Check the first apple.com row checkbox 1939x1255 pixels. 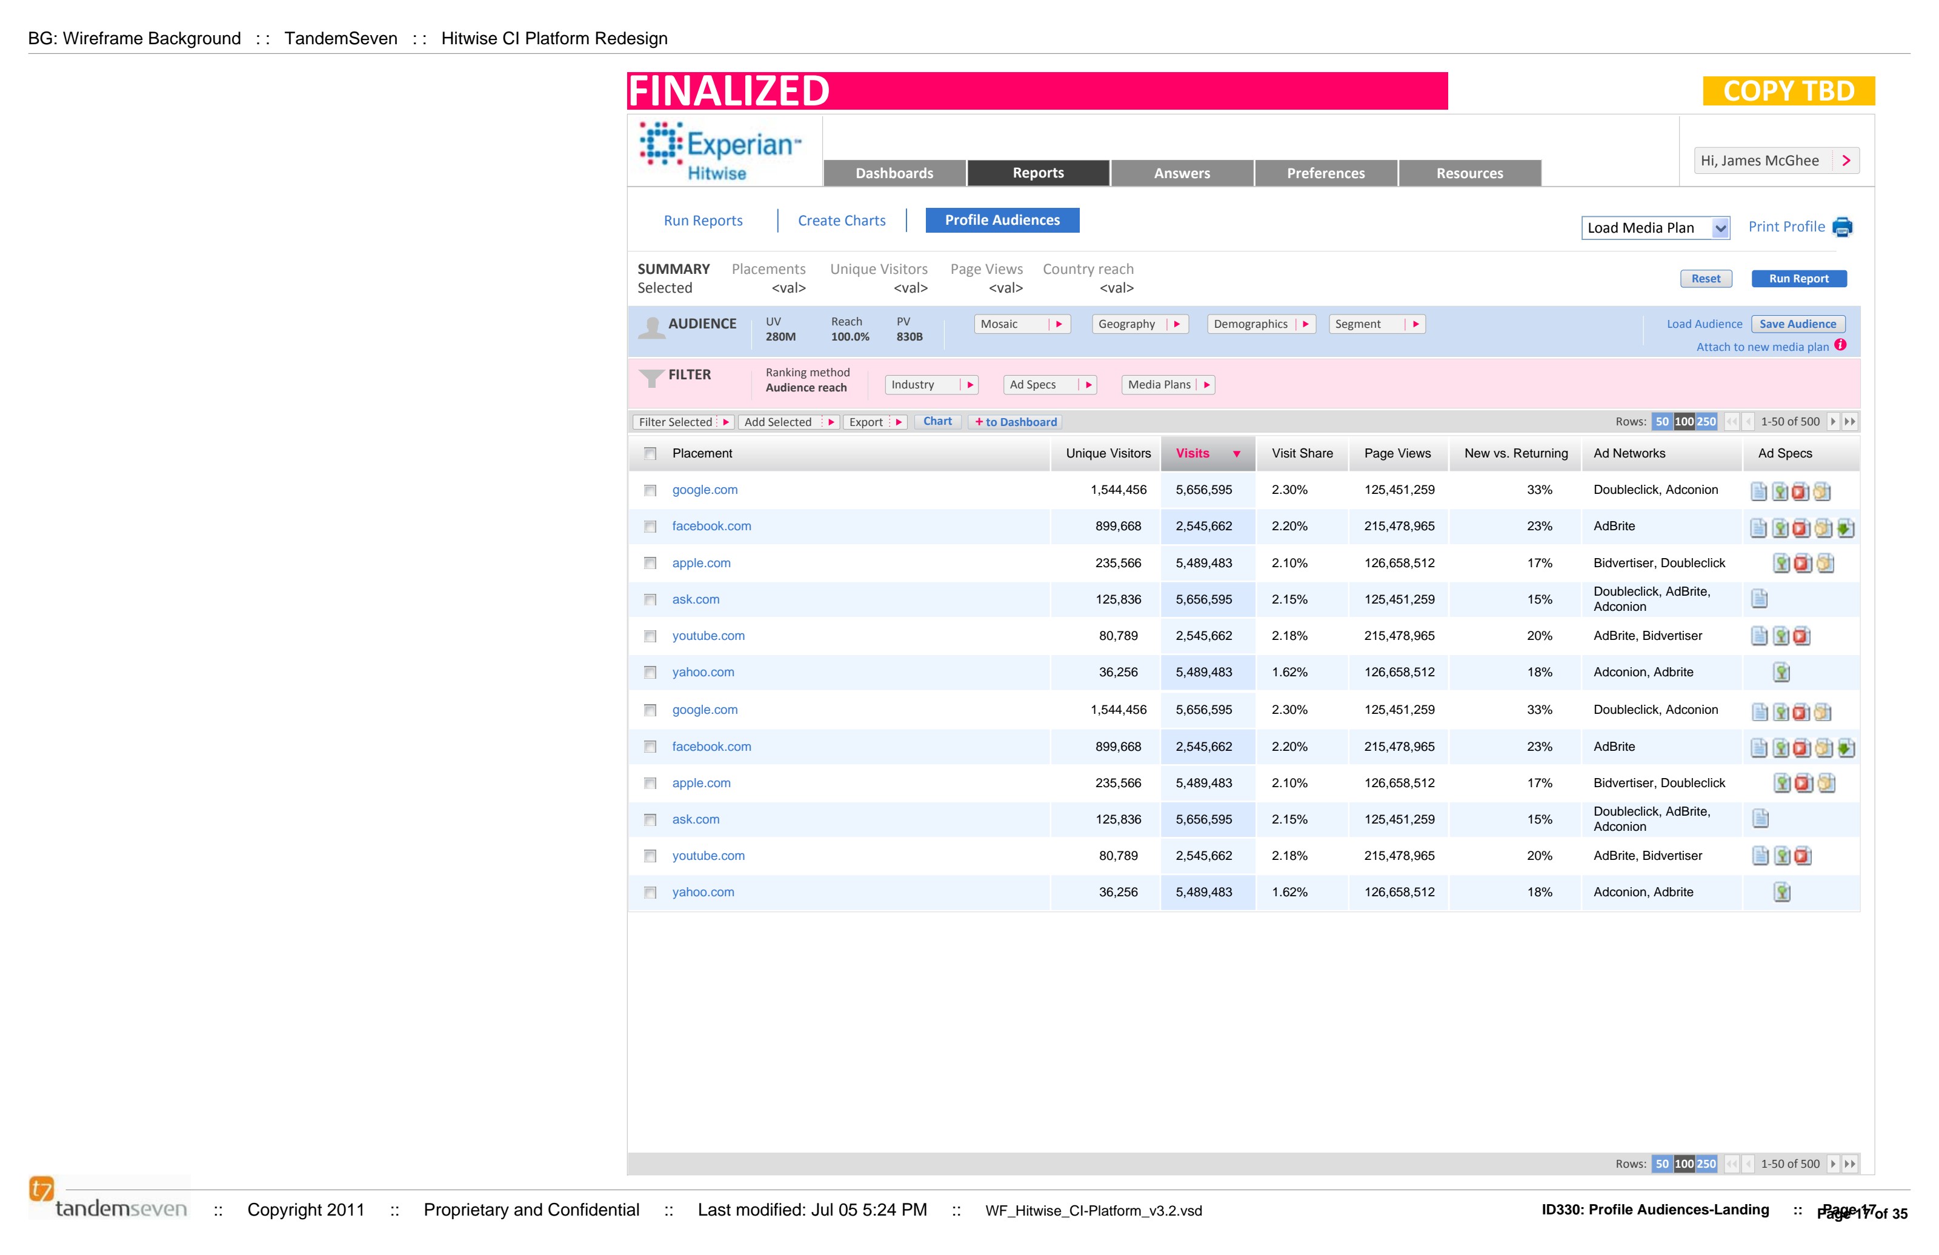pos(650,564)
